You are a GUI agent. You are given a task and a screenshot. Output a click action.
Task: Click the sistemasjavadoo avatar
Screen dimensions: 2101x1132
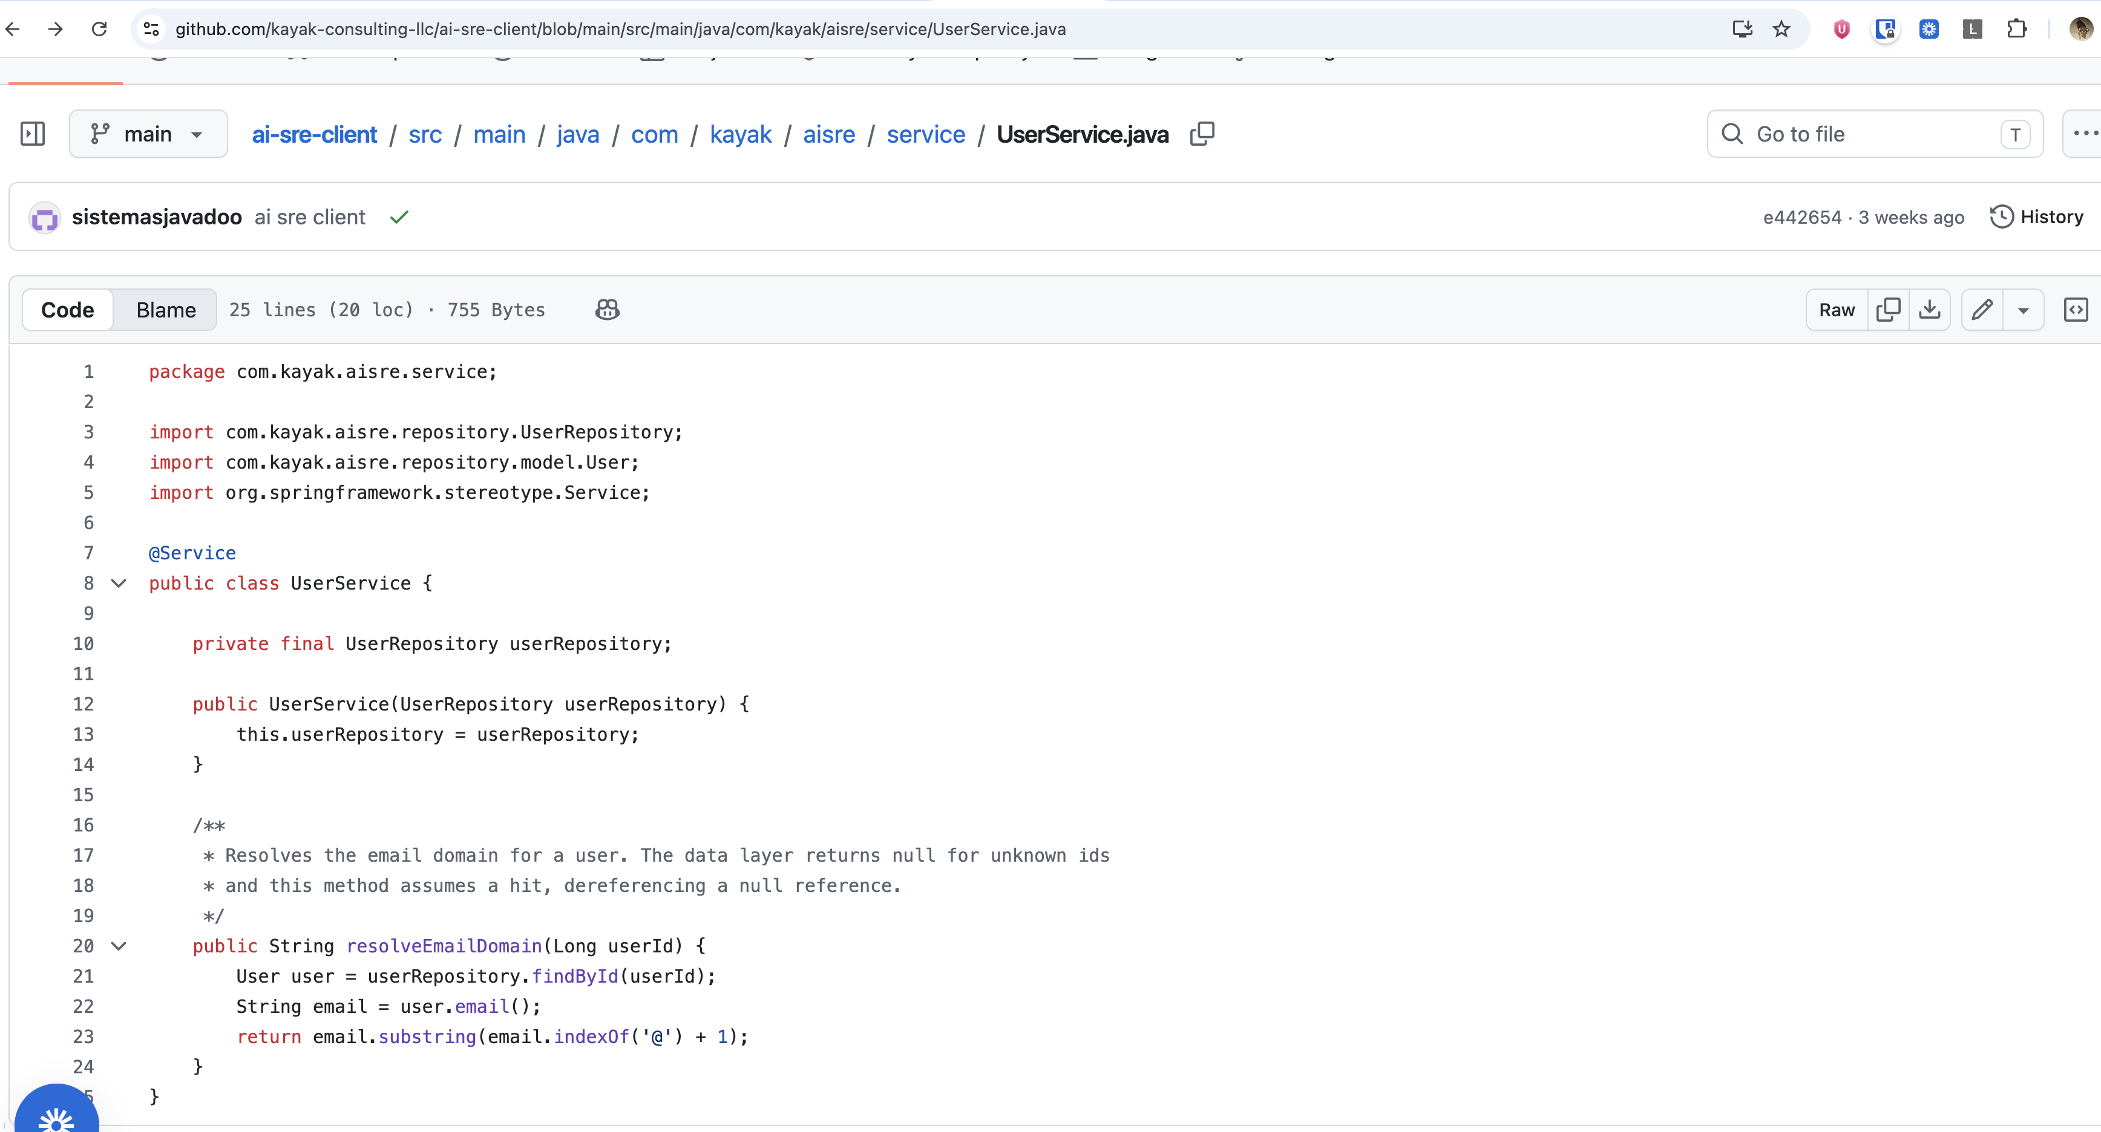[x=45, y=218]
